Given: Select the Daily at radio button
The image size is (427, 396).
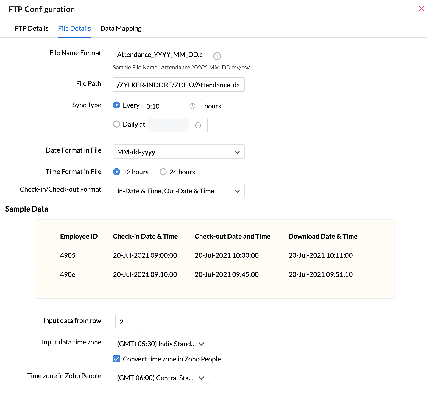Looking at the screenshot, I should (x=117, y=124).
